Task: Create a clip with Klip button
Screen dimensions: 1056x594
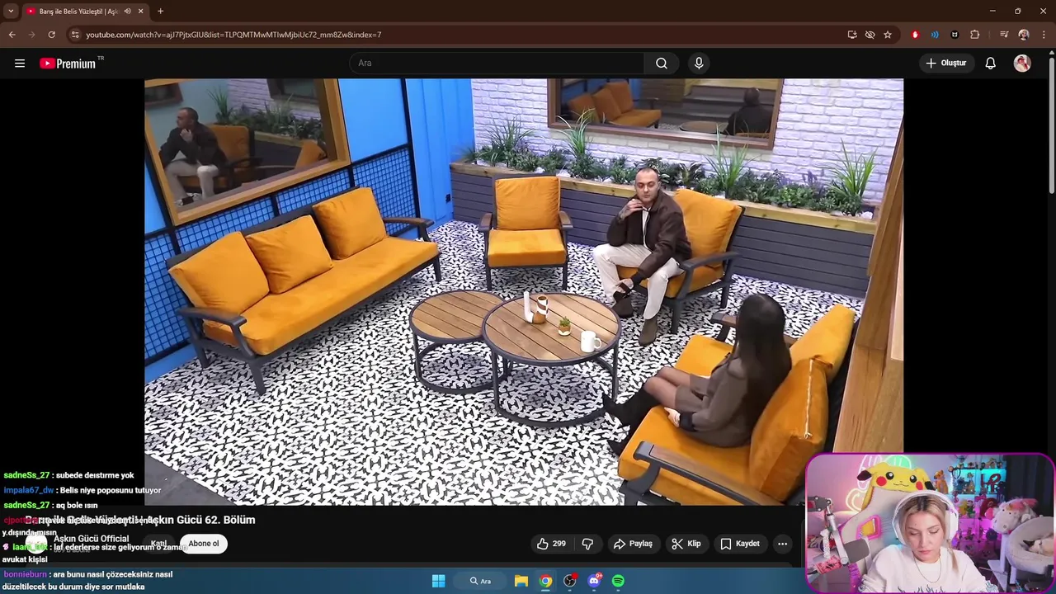Action: (686, 544)
